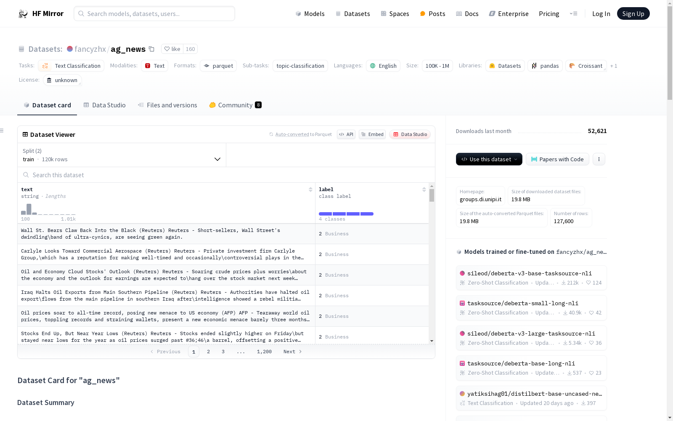
Task: Go to page 3 of the viewer
Action: (x=223, y=352)
